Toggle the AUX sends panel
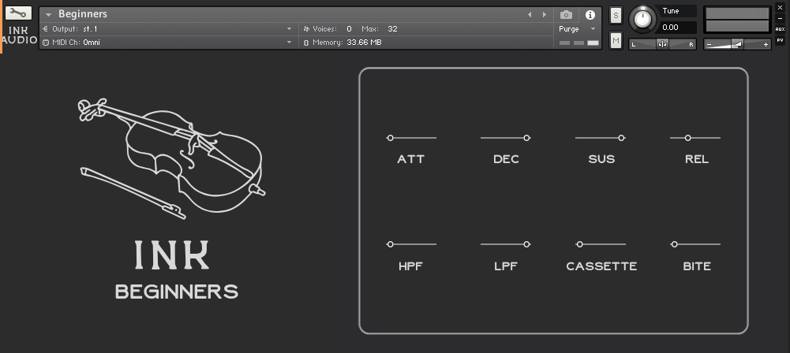The image size is (790, 353). (x=780, y=29)
